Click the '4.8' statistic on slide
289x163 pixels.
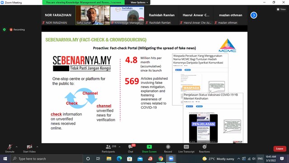click(131, 60)
